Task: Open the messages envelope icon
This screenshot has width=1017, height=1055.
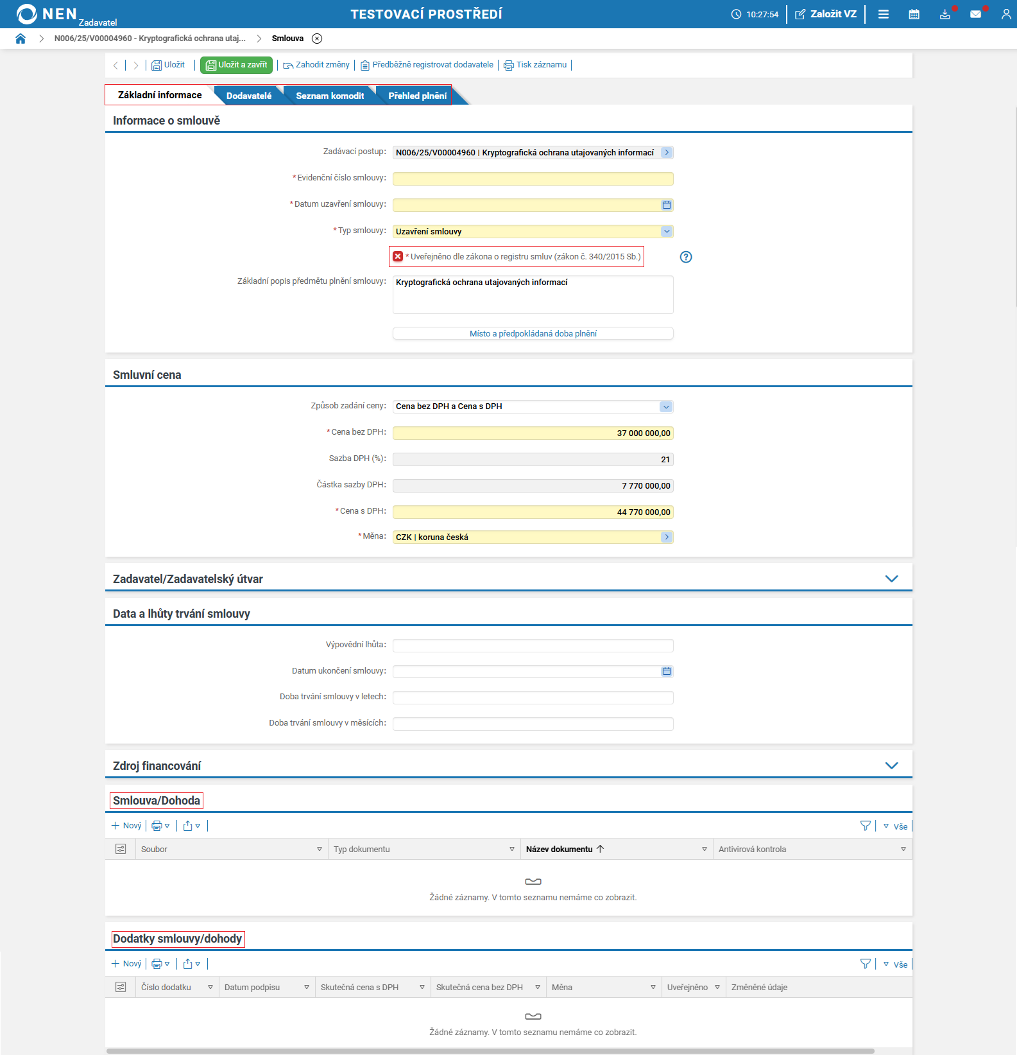Action: tap(975, 14)
